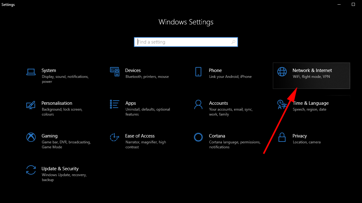Click the Apps list icon
Image resolution: width=362 pixels, height=203 pixels.
point(115,104)
